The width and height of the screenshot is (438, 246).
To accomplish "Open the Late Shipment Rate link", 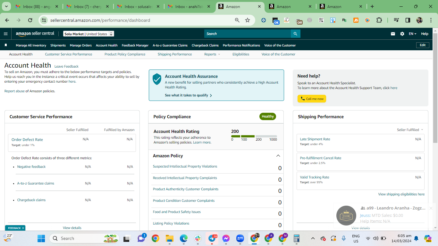I will pos(315,139).
